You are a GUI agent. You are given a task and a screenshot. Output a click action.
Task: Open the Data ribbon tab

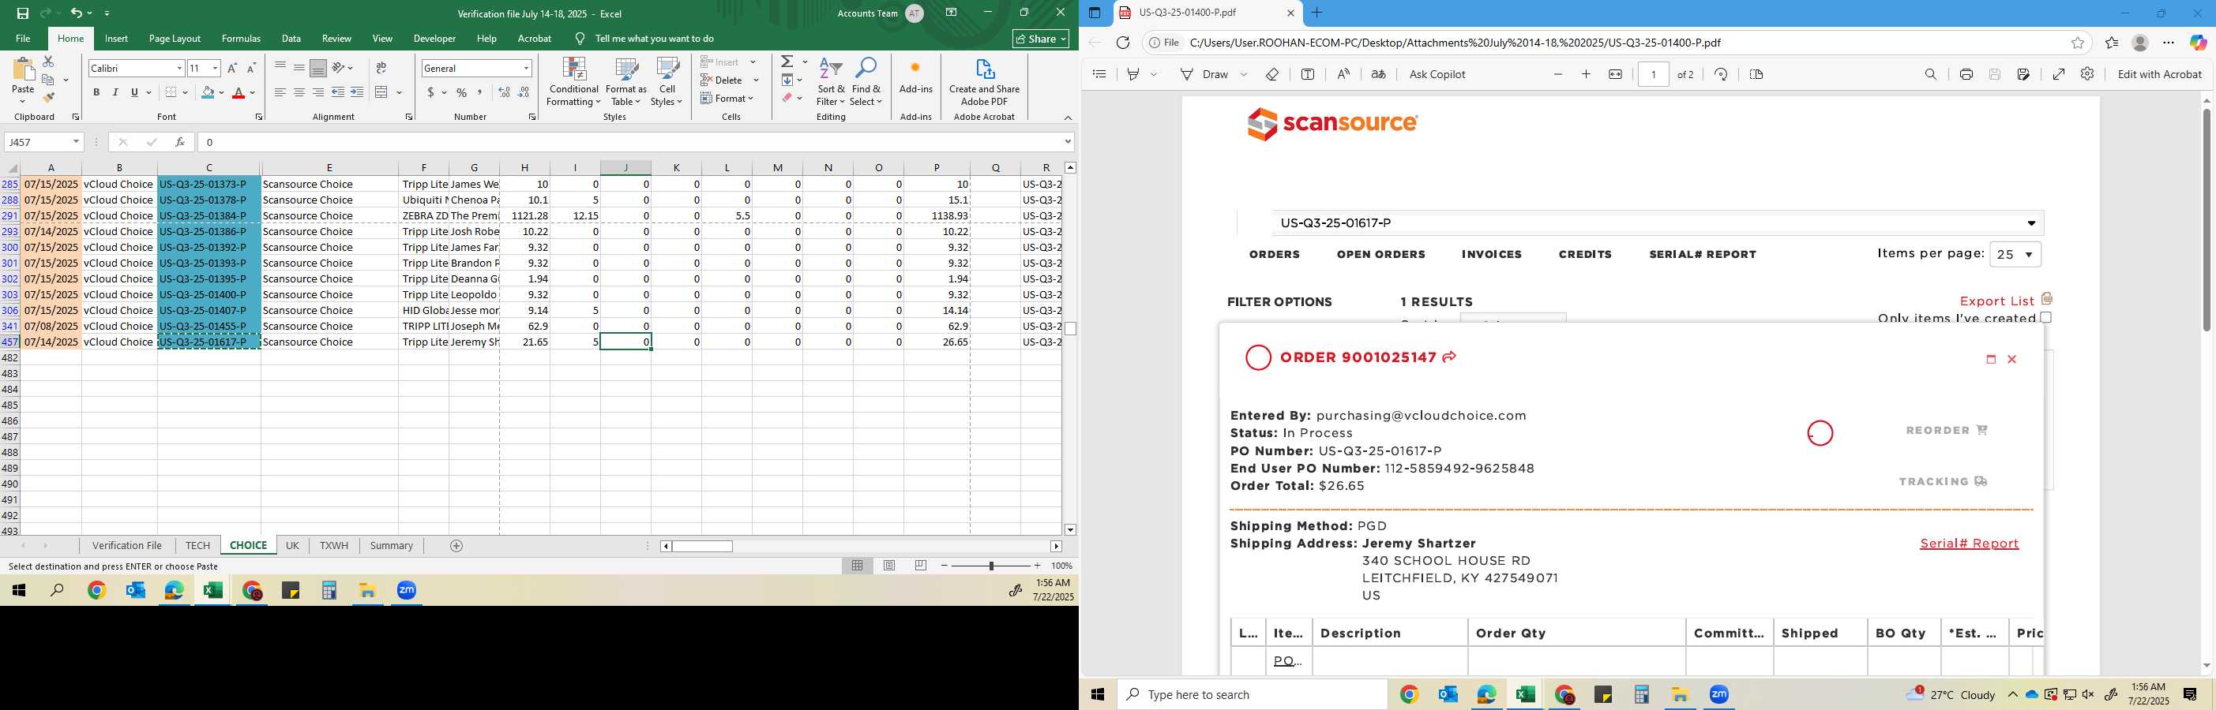click(x=291, y=39)
